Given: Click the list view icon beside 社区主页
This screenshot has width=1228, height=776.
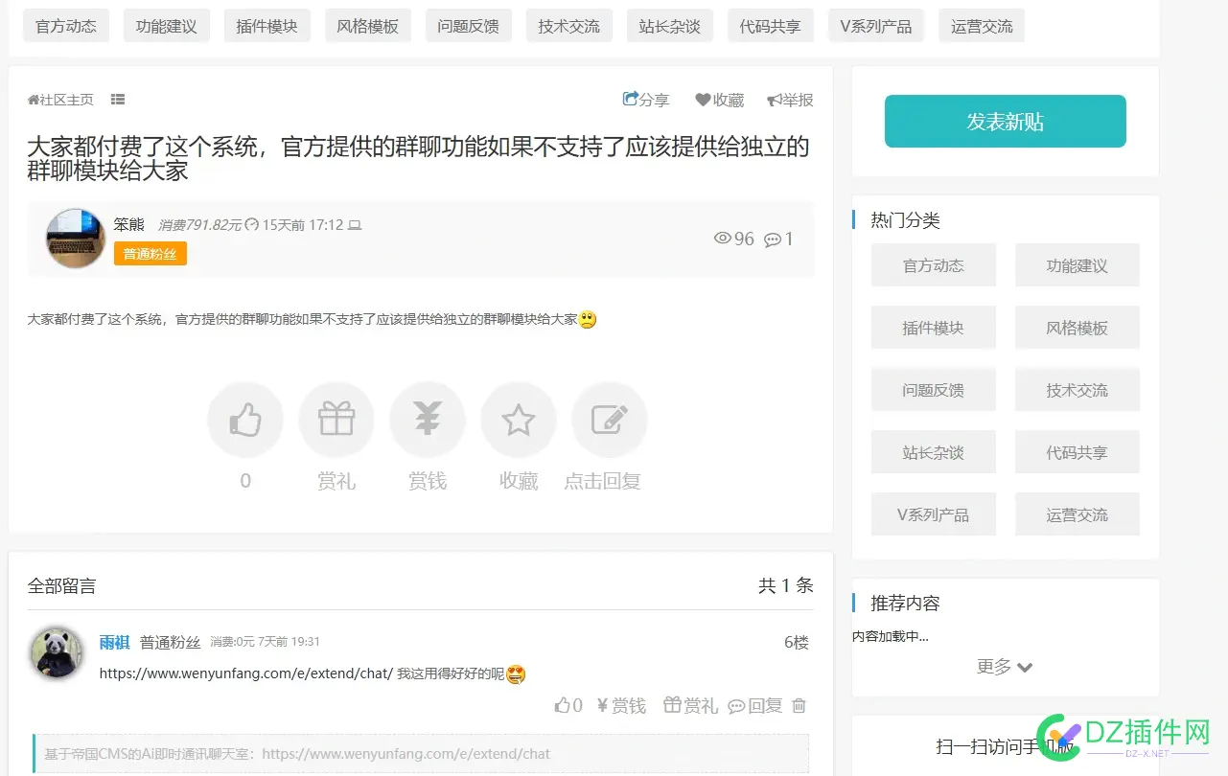Looking at the screenshot, I should pos(118,100).
